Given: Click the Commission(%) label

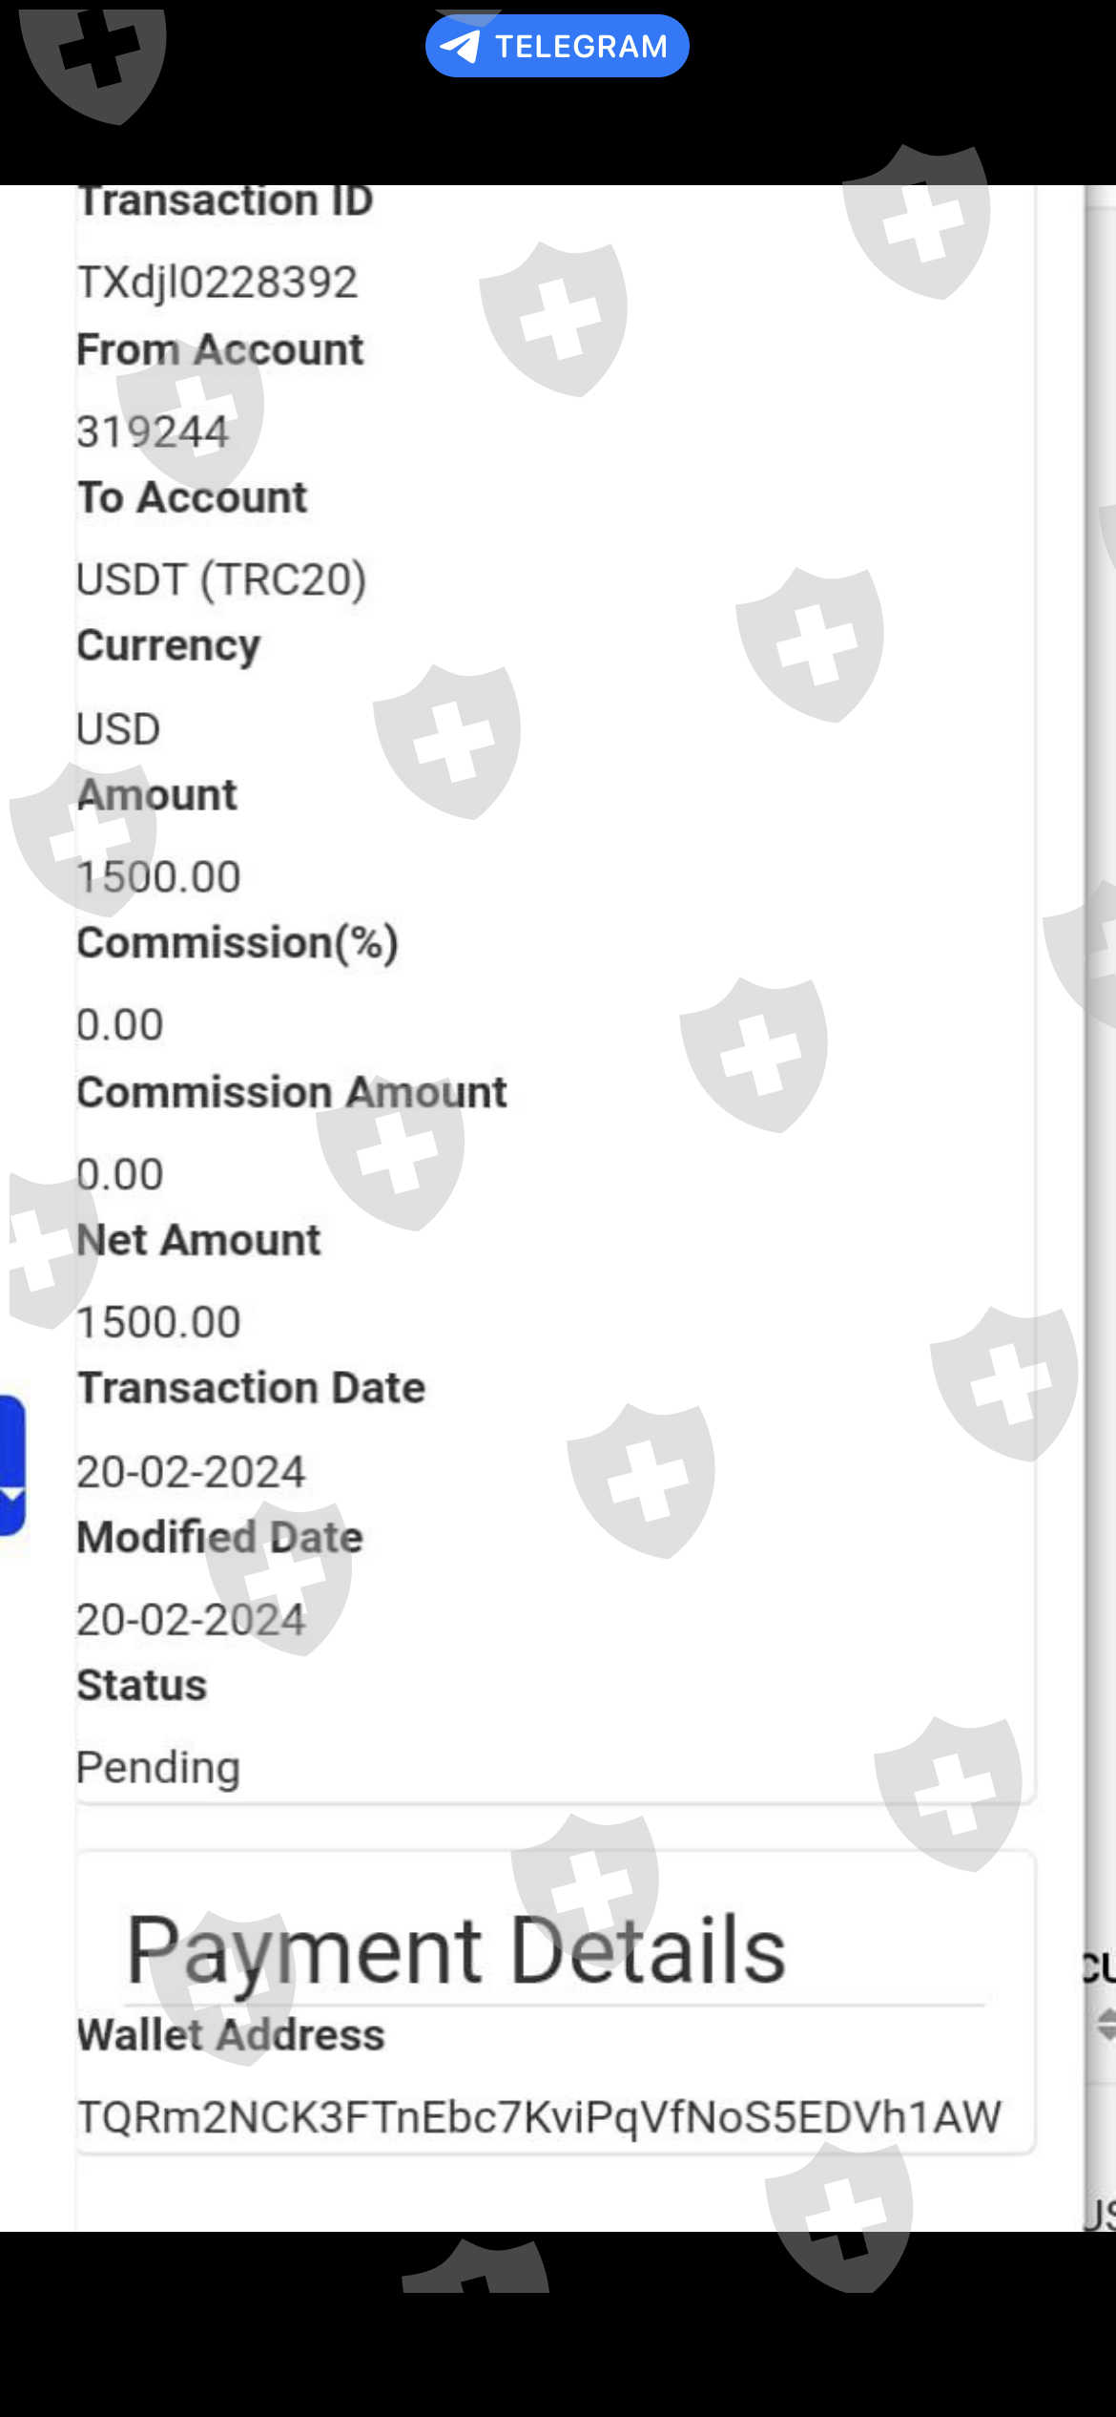Looking at the screenshot, I should 238,943.
